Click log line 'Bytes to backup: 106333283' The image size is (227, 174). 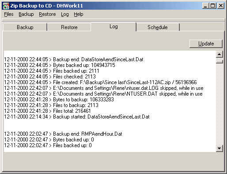(59, 100)
